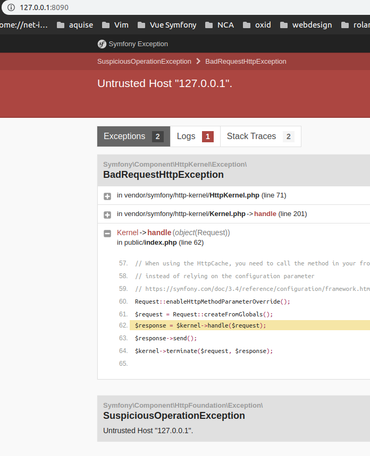370x456 pixels.
Task: Click the address bar URL 127.0.0.1:8090
Action: click(44, 7)
